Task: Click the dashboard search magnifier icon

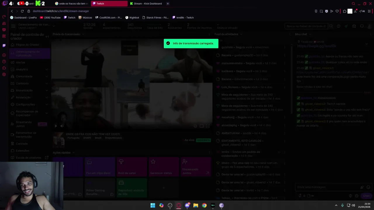Action: 331,26
